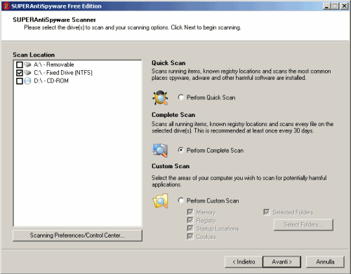Toggle the Memory checkbox

pyautogui.click(x=190, y=212)
